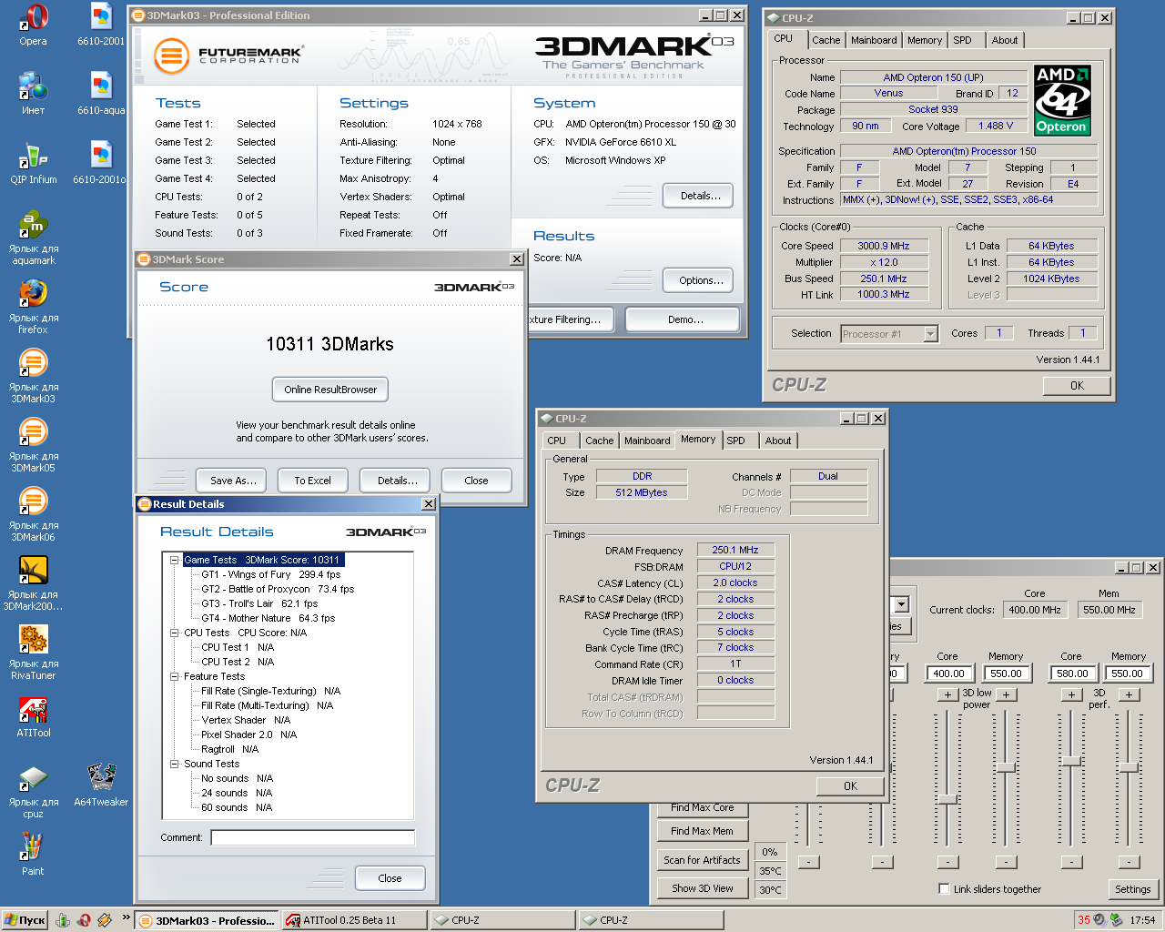
Task: Collapse the CPU Tests tree node
Action: [x=174, y=633]
